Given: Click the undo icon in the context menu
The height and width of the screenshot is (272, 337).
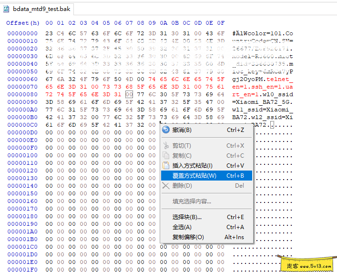Looking at the screenshot, I should [x=166, y=130].
